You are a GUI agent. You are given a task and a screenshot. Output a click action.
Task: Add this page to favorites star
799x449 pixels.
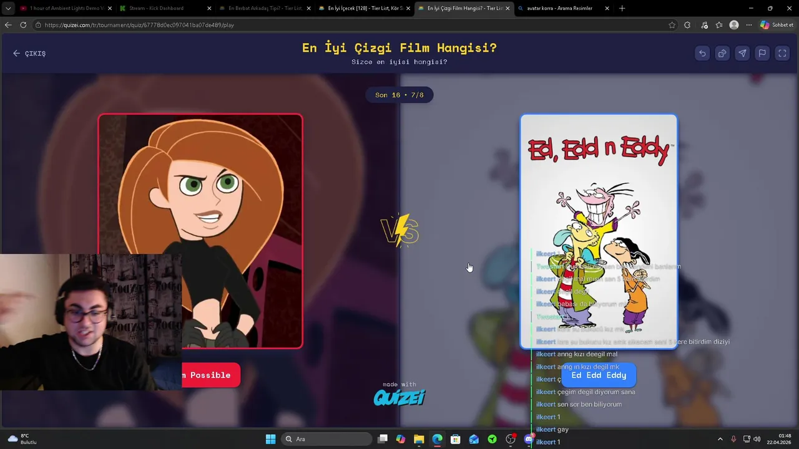point(672,25)
